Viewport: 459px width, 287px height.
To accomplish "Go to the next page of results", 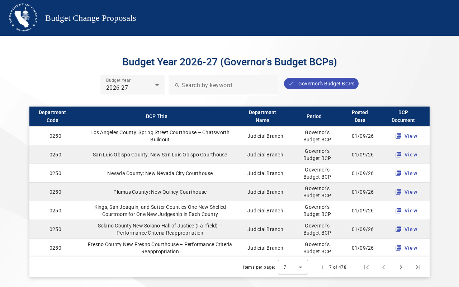I will point(401,267).
